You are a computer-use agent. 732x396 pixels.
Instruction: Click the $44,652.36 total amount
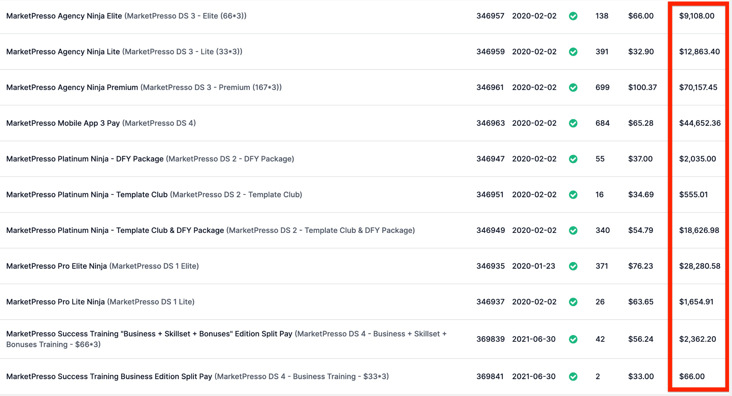click(x=700, y=123)
